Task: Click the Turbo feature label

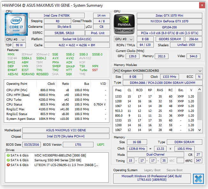Action: point(83,70)
